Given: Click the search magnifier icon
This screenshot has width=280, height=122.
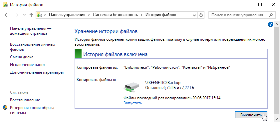Looking at the screenshot, I should coord(271,15).
